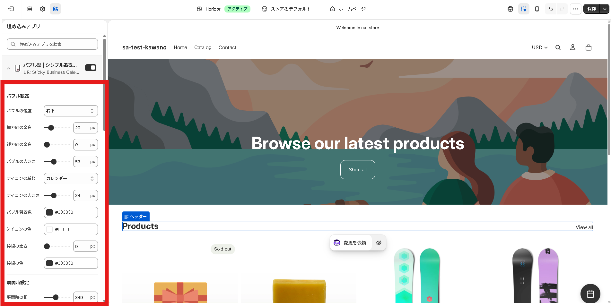Screen dimensions: 611x306
Task: Open the ホームページ template selector
Action: coord(348,9)
